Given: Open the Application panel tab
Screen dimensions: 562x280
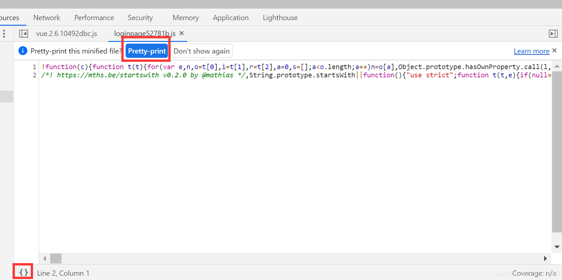Looking at the screenshot, I should click(231, 18).
